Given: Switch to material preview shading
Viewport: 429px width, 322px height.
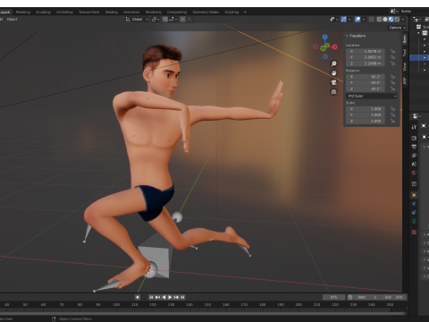Looking at the screenshot, I should click(391, 19).
